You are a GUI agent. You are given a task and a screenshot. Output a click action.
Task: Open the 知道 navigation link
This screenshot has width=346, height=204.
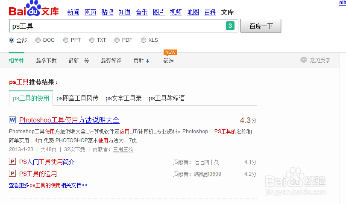125,12
